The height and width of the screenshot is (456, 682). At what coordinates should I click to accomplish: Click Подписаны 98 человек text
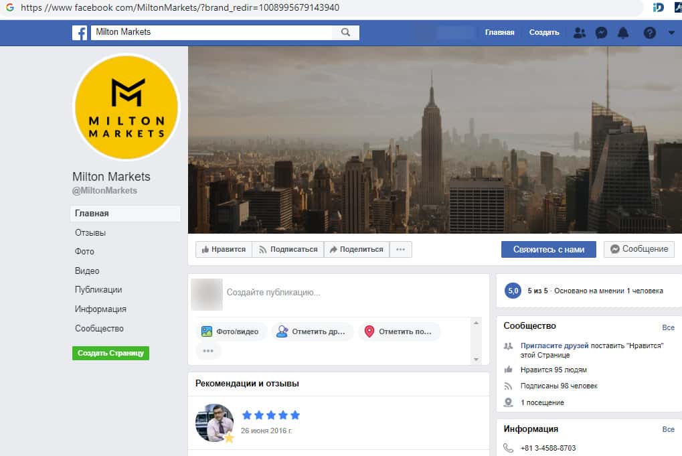pos(559,386)
